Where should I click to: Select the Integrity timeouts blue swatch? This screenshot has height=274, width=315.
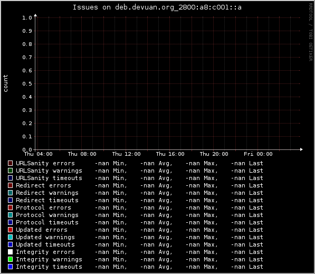click(x=10, y=267)
